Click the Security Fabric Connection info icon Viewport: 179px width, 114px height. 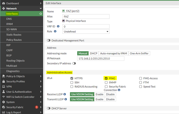coord(119,90)
